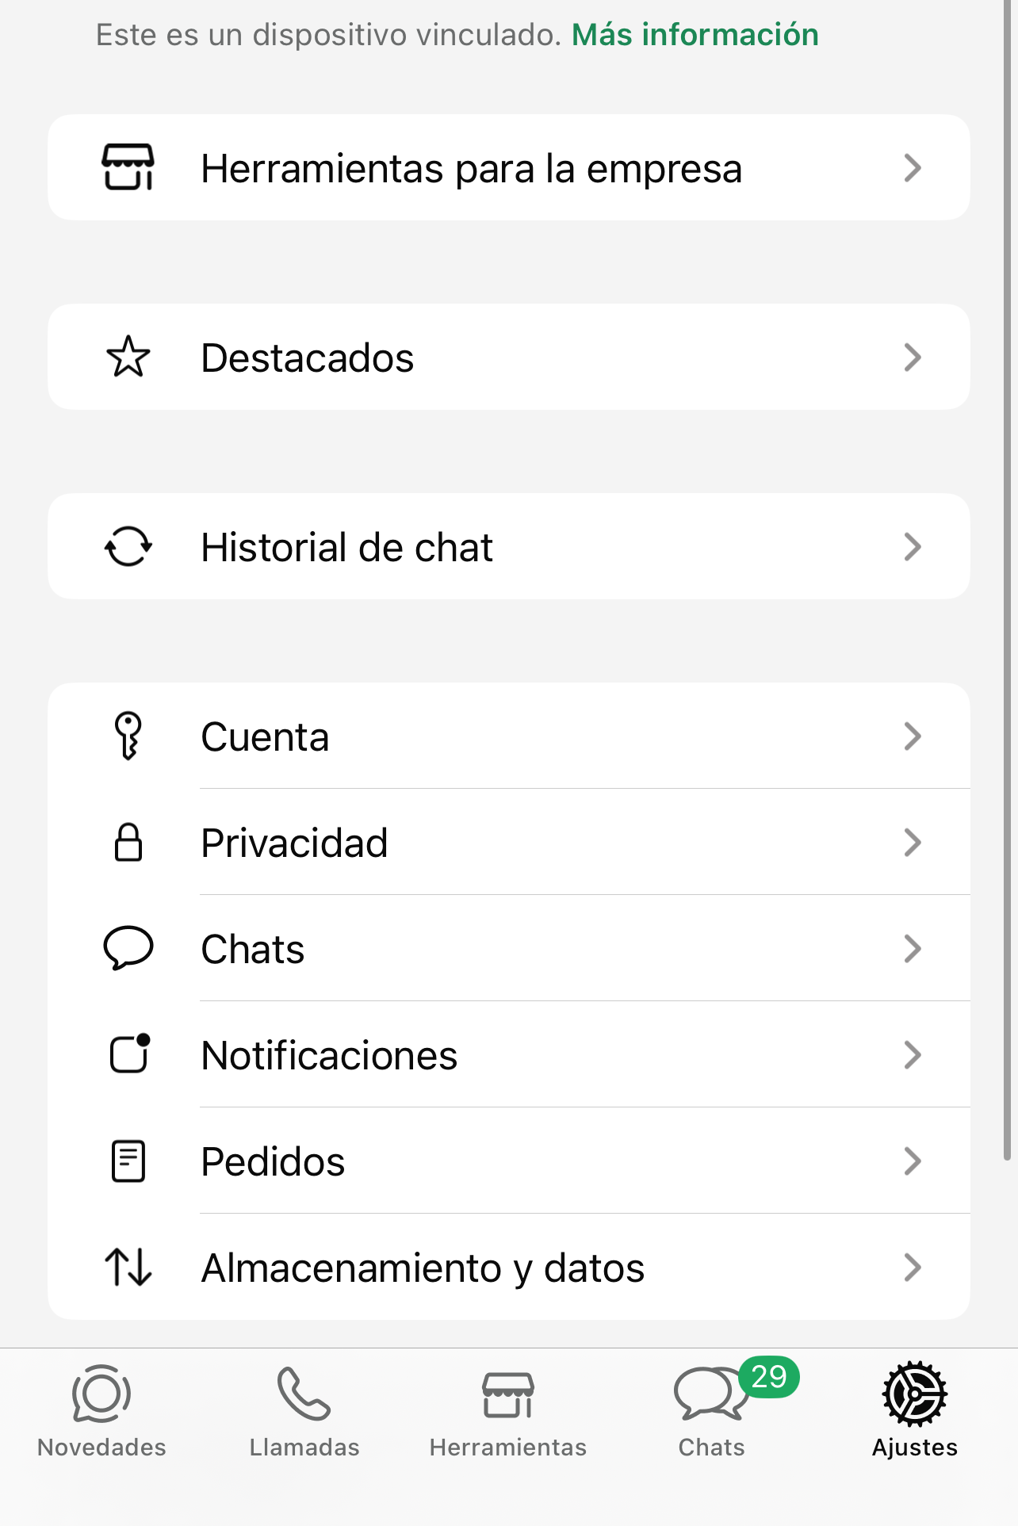Open the Privacidad settings row
Image resolution: width=1018 pixels, height=1526 pixels.
[x=507, y=842]
